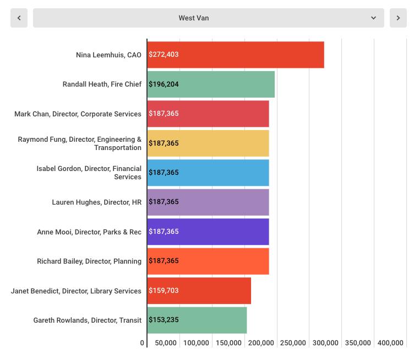Click Isabel Gordon's blue salary bar
414x358 pixels.
208,173
